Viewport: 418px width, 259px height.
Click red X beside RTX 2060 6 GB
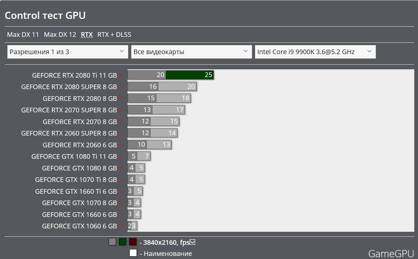[121, 145]
